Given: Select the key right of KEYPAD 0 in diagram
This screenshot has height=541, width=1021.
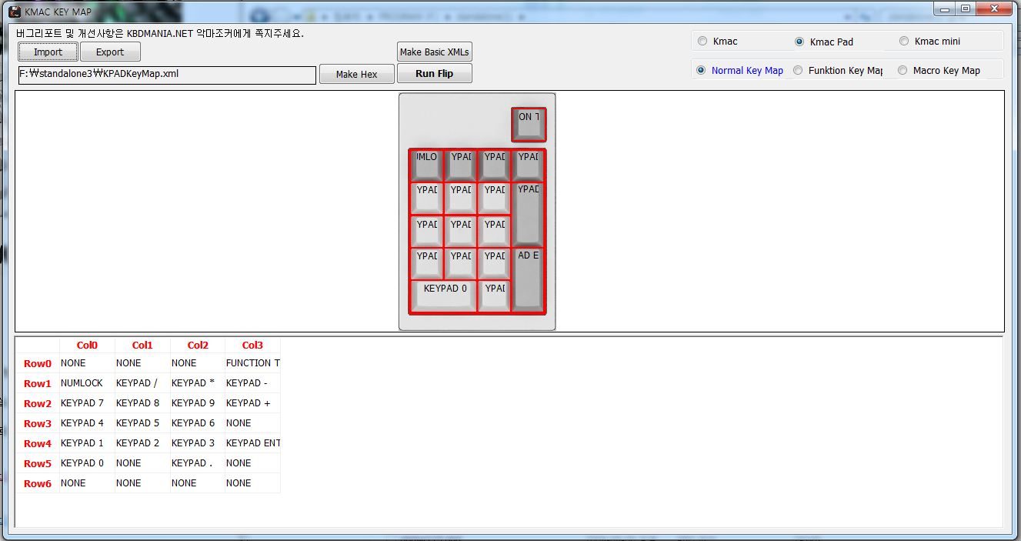Looking at the screenshot, I should pos(494,296).
